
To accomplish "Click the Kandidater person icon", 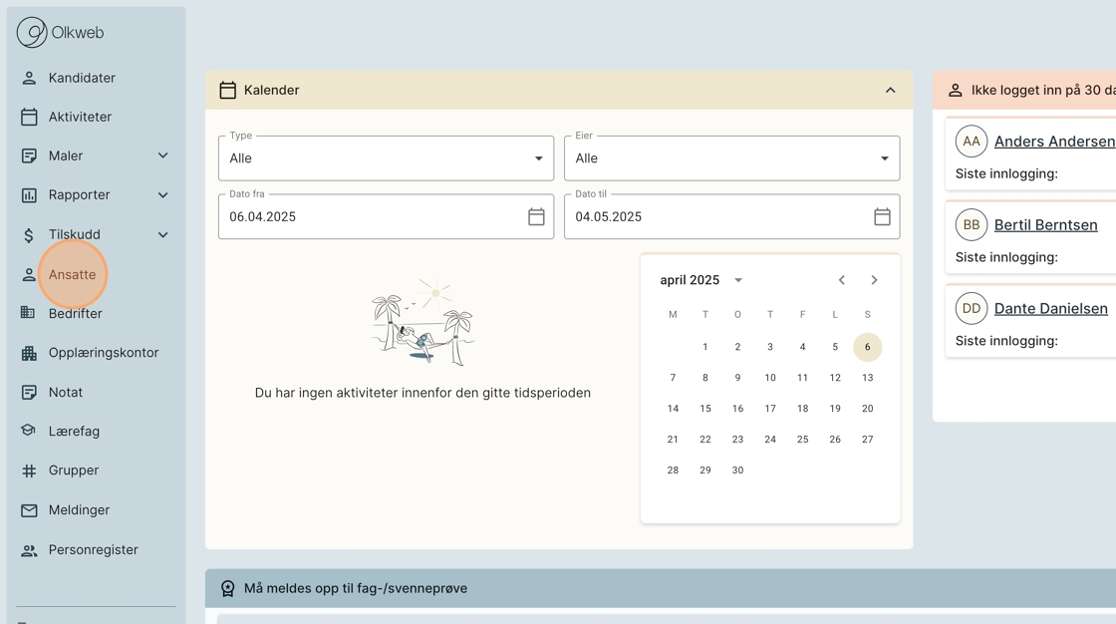I will click(x=29, y=78).
